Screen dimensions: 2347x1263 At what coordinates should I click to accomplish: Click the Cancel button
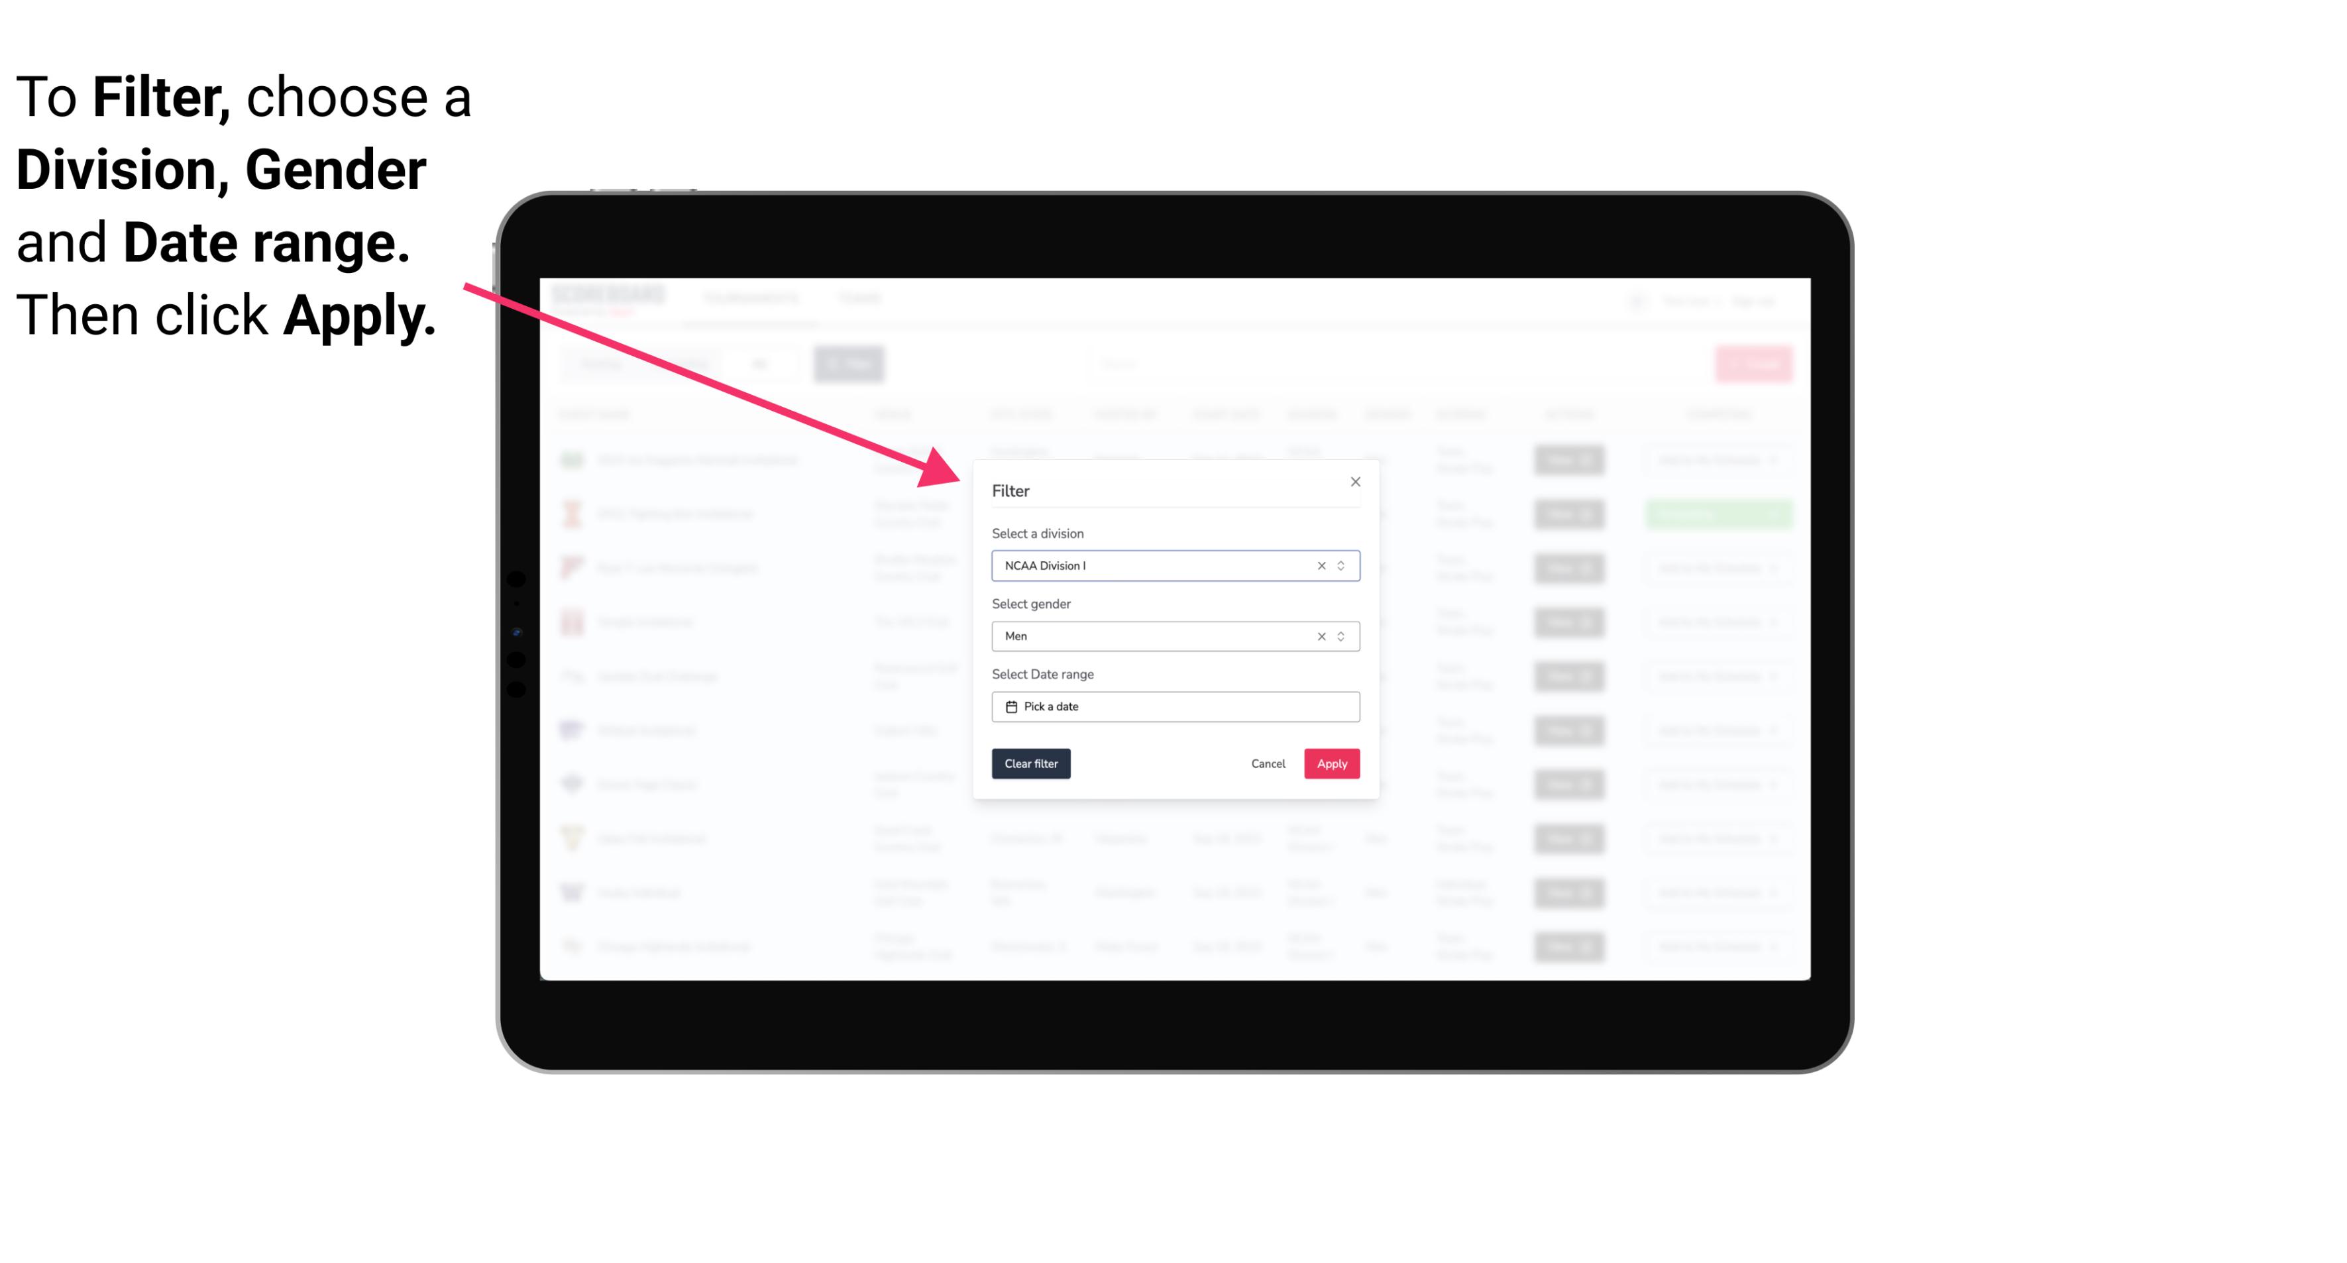click(1268, 764)
